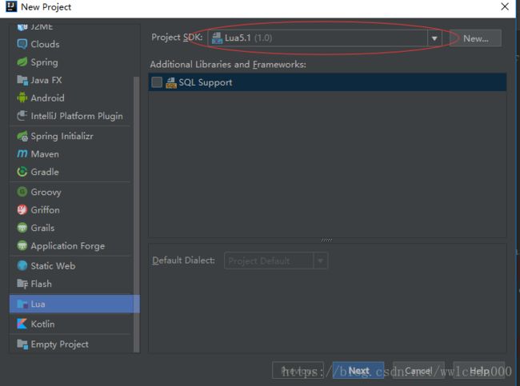Click the Lua5.1 SDK selection field
The image size is (520, 386).
click(x=325, y=38)
